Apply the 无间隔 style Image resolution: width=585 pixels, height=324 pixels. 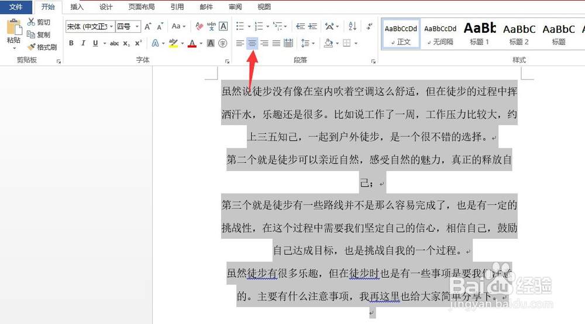point(441,34)
